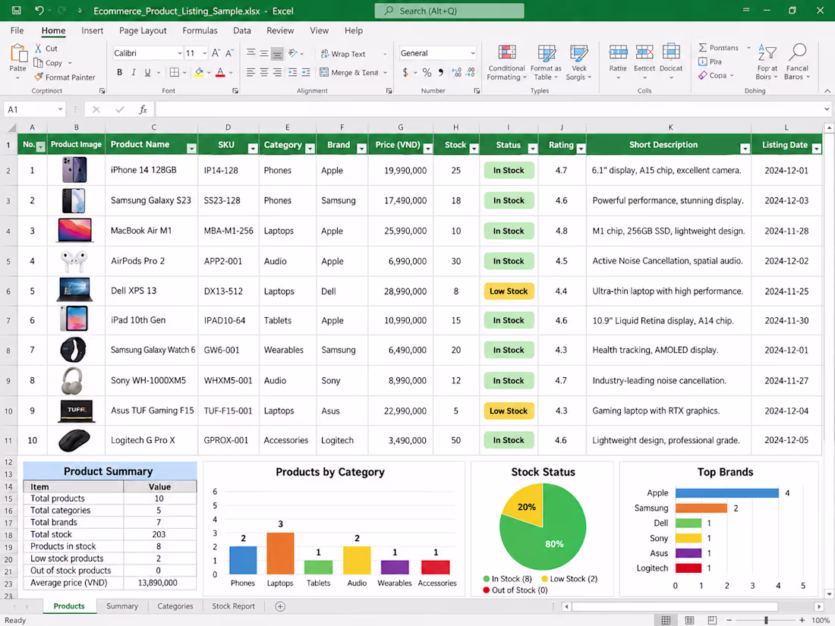Image resolution: width=835 pixels, height=626 pixels.
Task: Click the zoom in plus in the status bar
Action: (802, 620)
